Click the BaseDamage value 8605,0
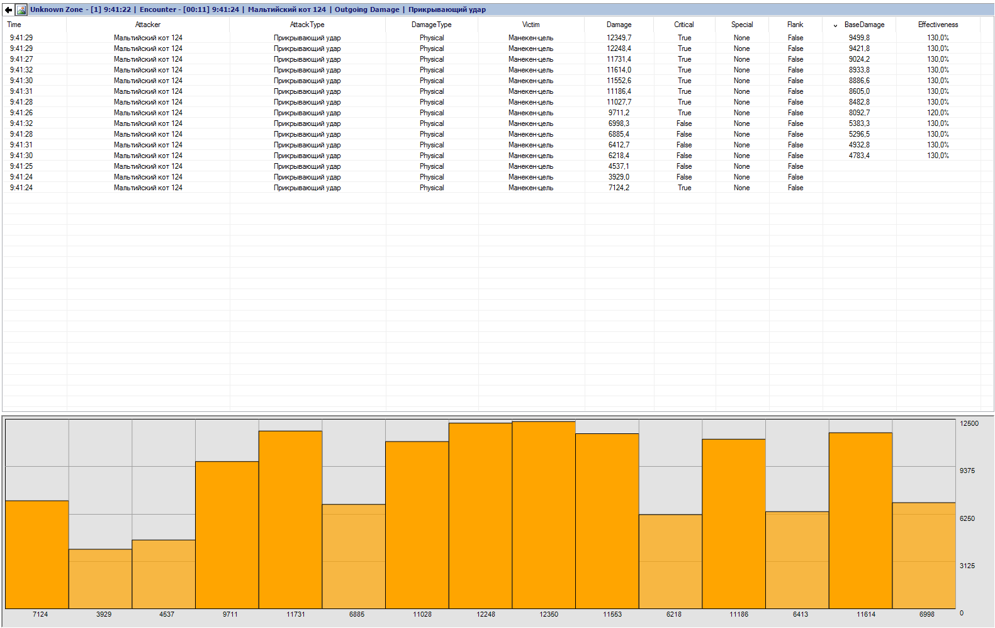This screenshot has width=995, height=628. click(859, 91)
